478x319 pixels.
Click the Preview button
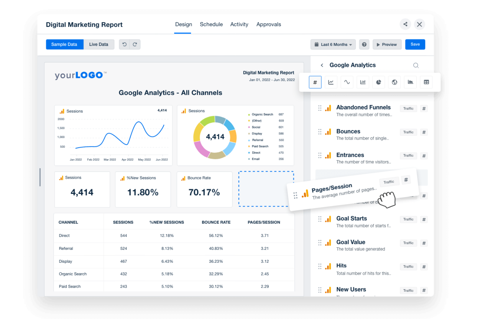[x=387, y=44]
